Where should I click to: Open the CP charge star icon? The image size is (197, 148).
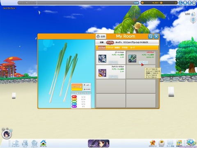tap(153, 143)
